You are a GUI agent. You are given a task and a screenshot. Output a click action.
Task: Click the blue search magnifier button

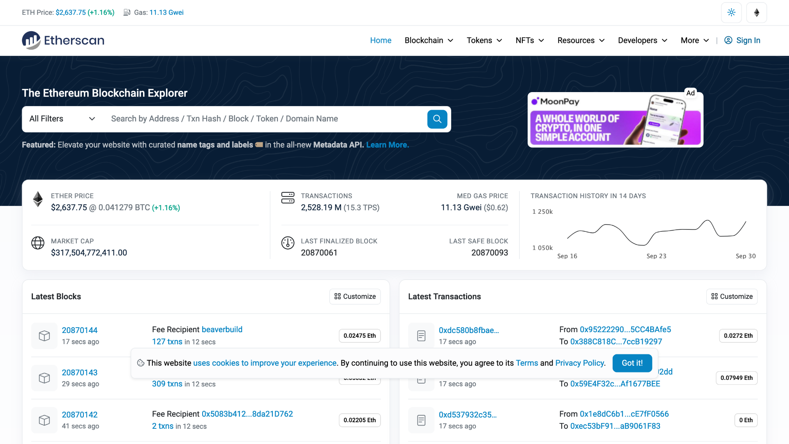437,119
